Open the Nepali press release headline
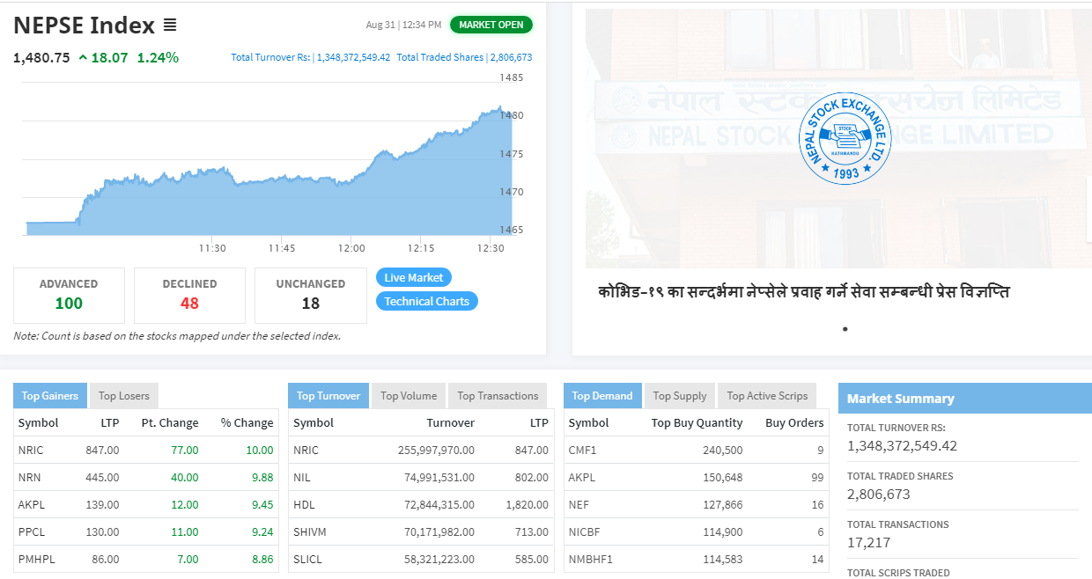1092x579 pixels. (803, 291)
